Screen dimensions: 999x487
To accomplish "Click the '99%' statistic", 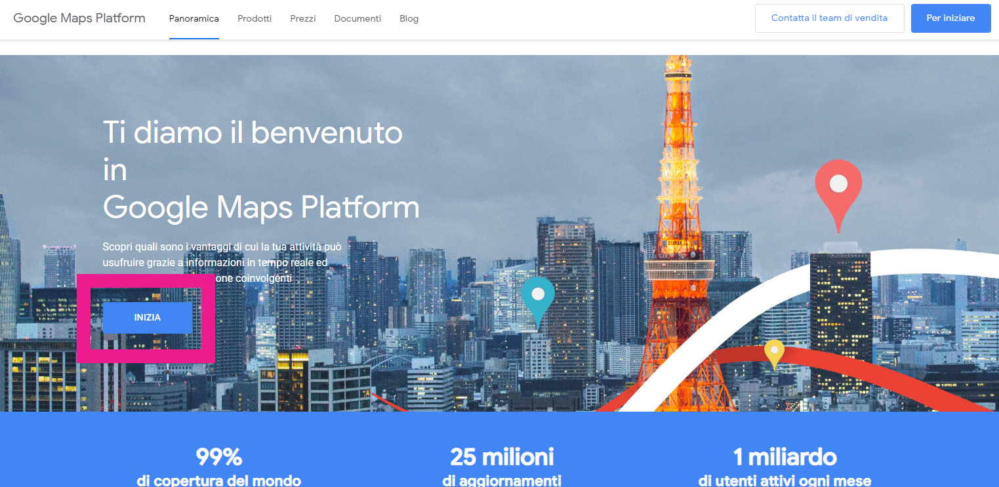I will tap(218, 456).
